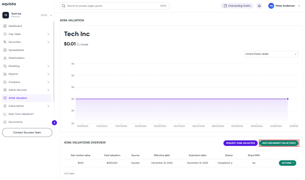The width and height of the screenshot is (305, 180).
Task: Click the eqvista logo
Action: coord(9,4)
